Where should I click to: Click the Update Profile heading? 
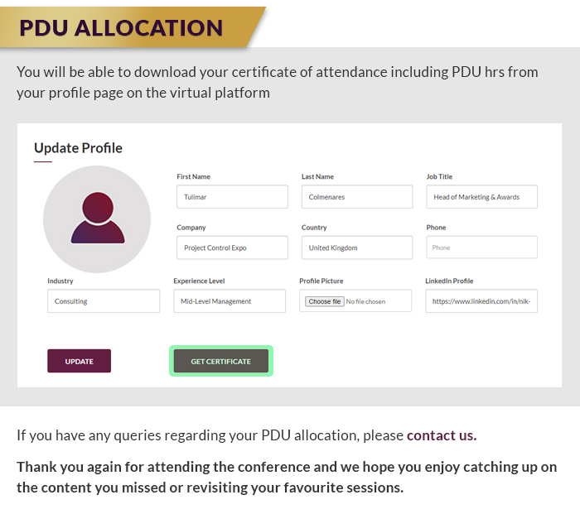[78, 148]
